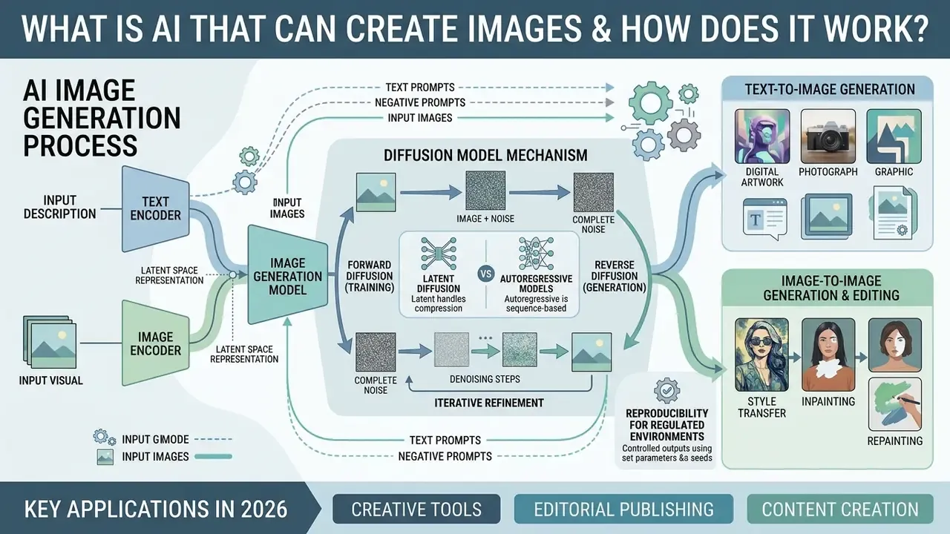The image size is (950, 534).
Task: Click the "Text-to-Image Generation" heading
Action: 829,89
